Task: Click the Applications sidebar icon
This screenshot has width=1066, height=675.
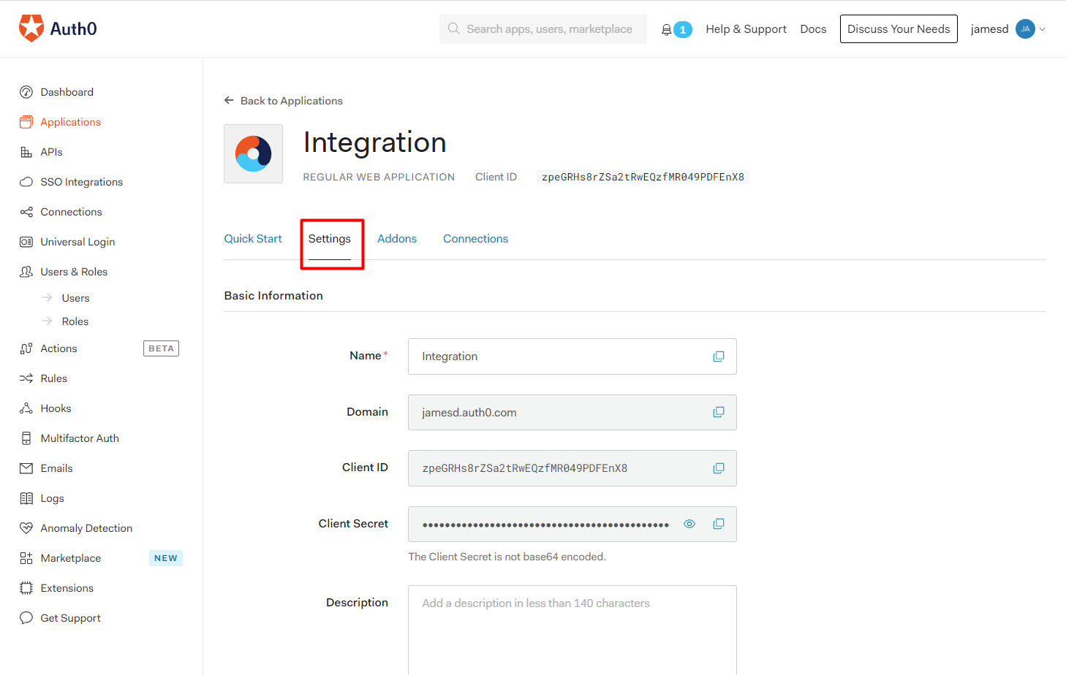Action: click(26, 122)
